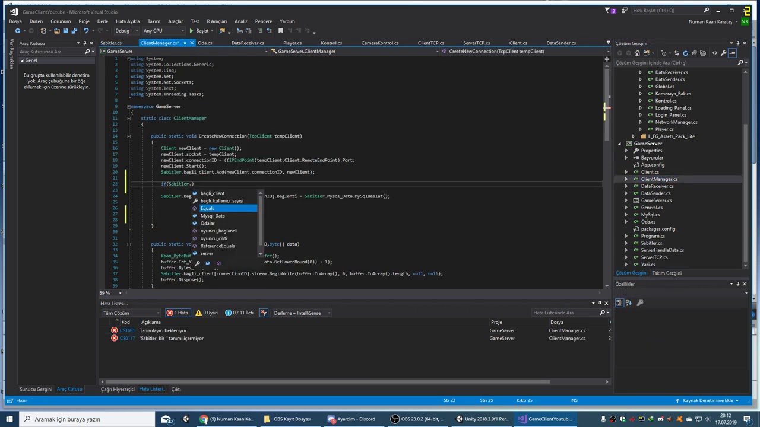Click the Save All toolbar icon
The width and height of the screenshot is (760, 427).
click(x=74, y=31)
